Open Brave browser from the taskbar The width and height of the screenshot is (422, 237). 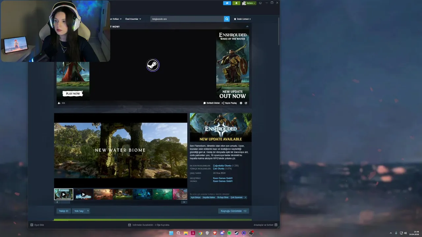[x=215, y=233]
